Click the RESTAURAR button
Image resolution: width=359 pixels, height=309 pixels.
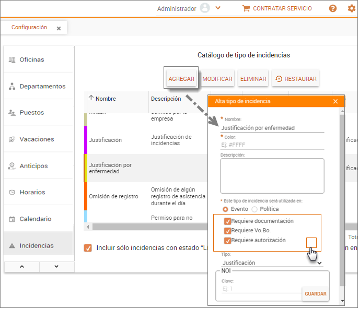click(296, 79)
